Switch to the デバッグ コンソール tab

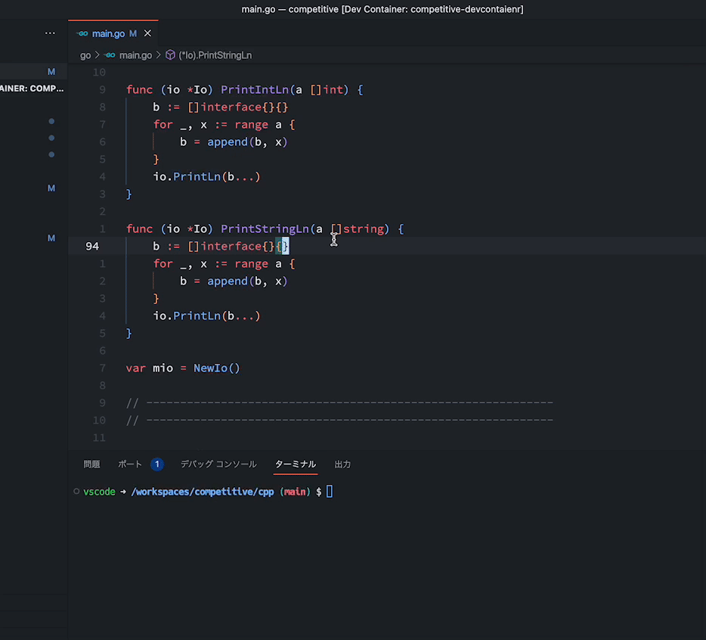[218, 464]
